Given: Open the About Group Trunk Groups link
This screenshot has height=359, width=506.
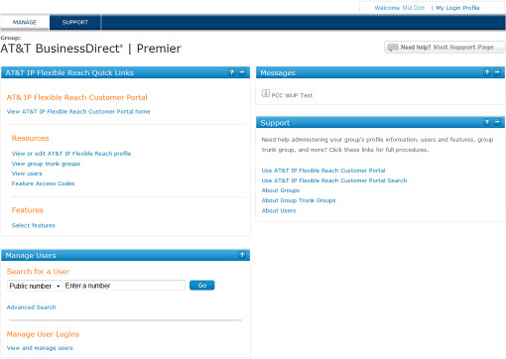Looking at the screenshot, I should 299,200.
